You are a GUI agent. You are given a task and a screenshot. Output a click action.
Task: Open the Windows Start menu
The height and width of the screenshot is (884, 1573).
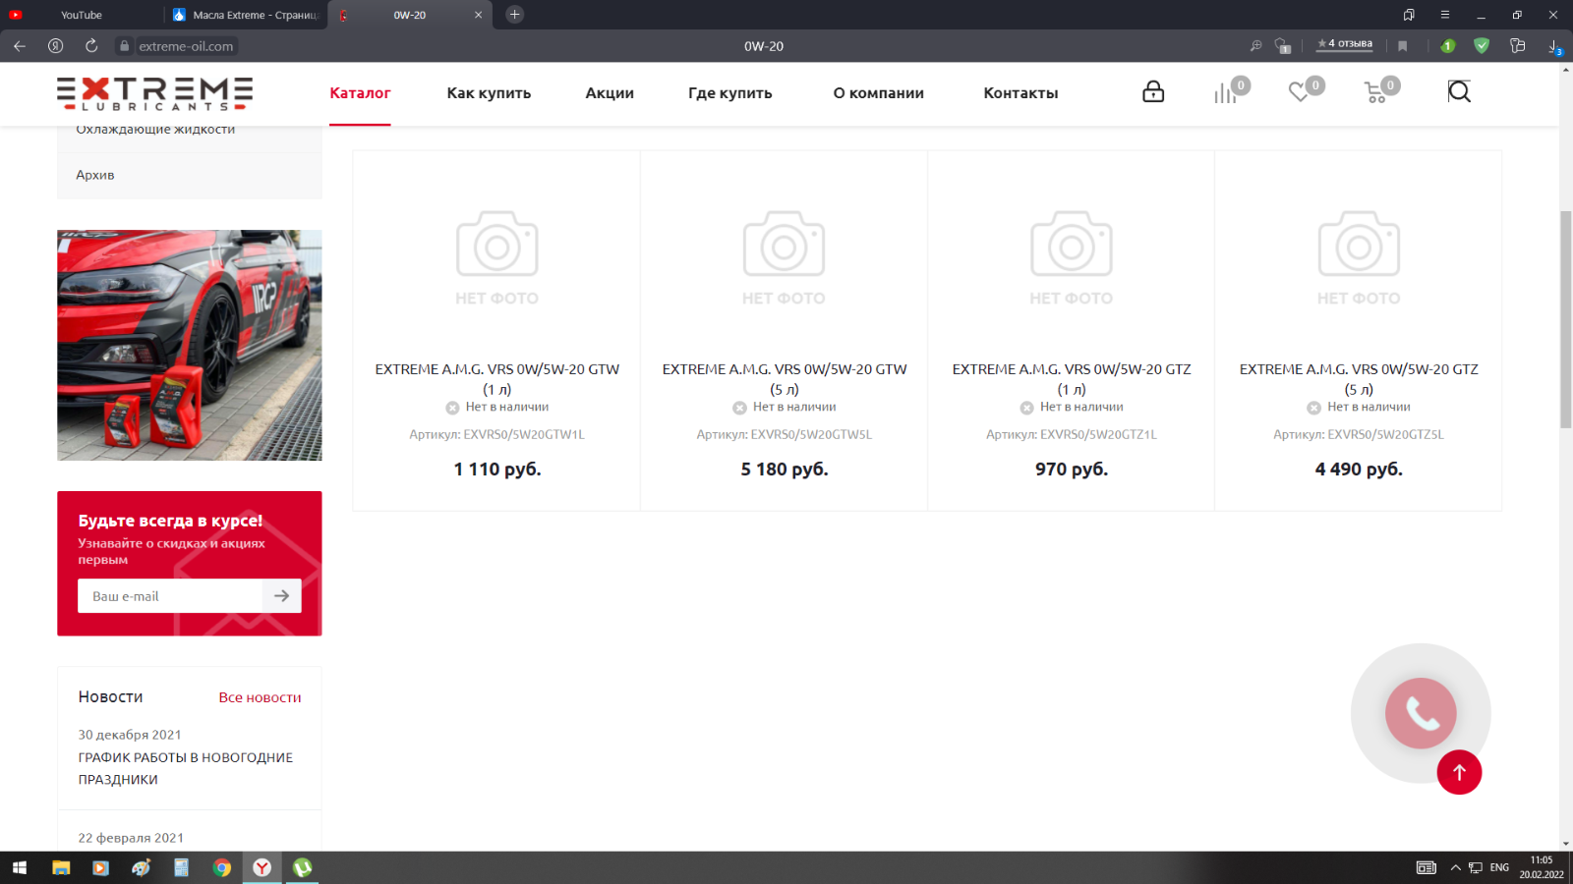(20, 867)
